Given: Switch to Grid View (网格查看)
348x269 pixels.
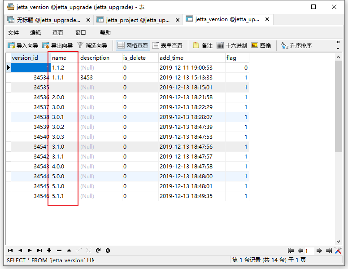Looking at the screenshot, I should pyautogui.click(x=133, y=45).
